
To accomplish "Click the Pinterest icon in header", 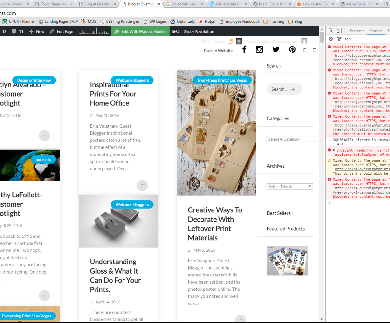I will pyautogui.click(x=292, y=50).
